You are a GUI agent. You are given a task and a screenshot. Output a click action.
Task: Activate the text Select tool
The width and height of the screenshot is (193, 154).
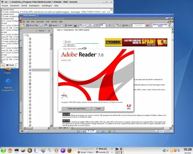pos(68,26)
